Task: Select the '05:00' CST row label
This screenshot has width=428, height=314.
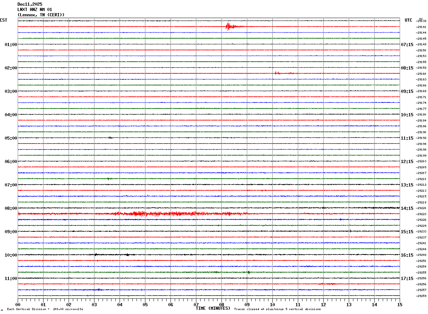Action: [11, 138]
